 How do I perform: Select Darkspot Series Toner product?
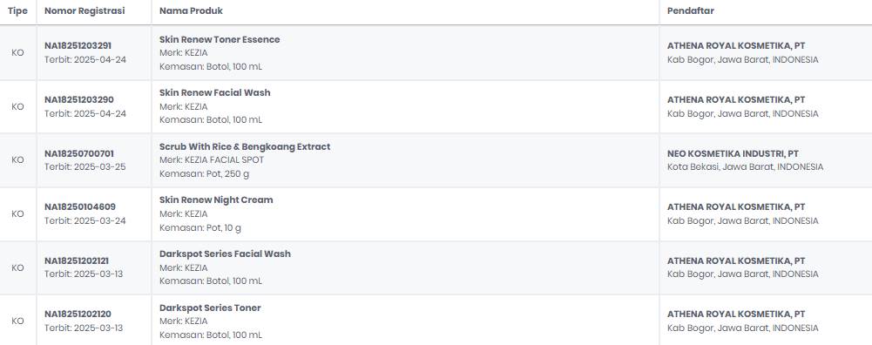pos(210,308)
